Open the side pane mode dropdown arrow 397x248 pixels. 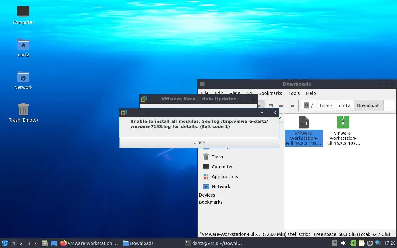(281, 118)
